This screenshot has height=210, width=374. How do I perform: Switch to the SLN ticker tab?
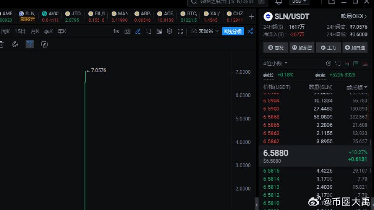pos(27,16)
